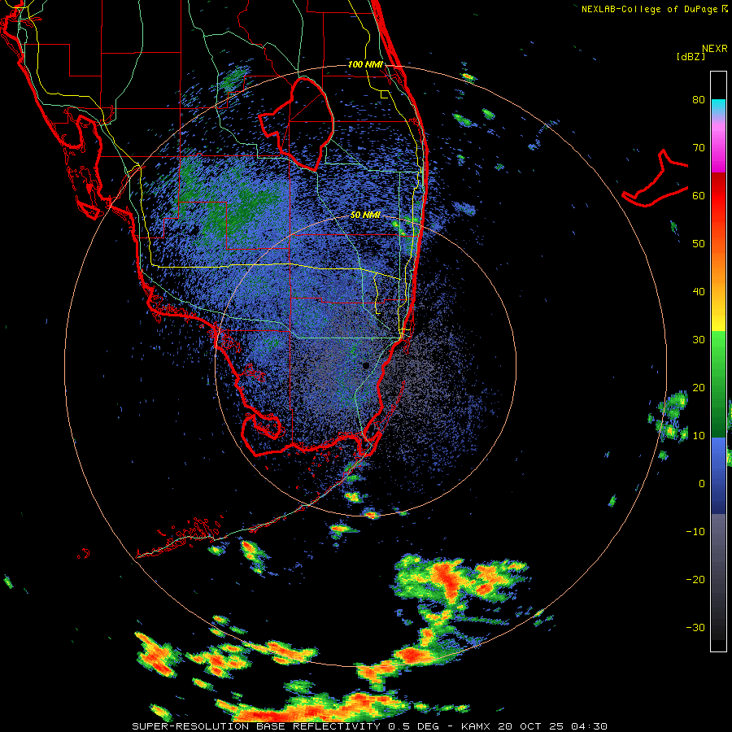Click the -10 dBZ value on the color scale
The width and height of the screenshot is (732, 732).
click(695, 532)
